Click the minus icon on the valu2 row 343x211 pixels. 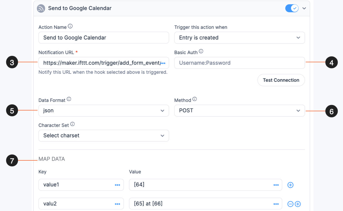[290, 204]
